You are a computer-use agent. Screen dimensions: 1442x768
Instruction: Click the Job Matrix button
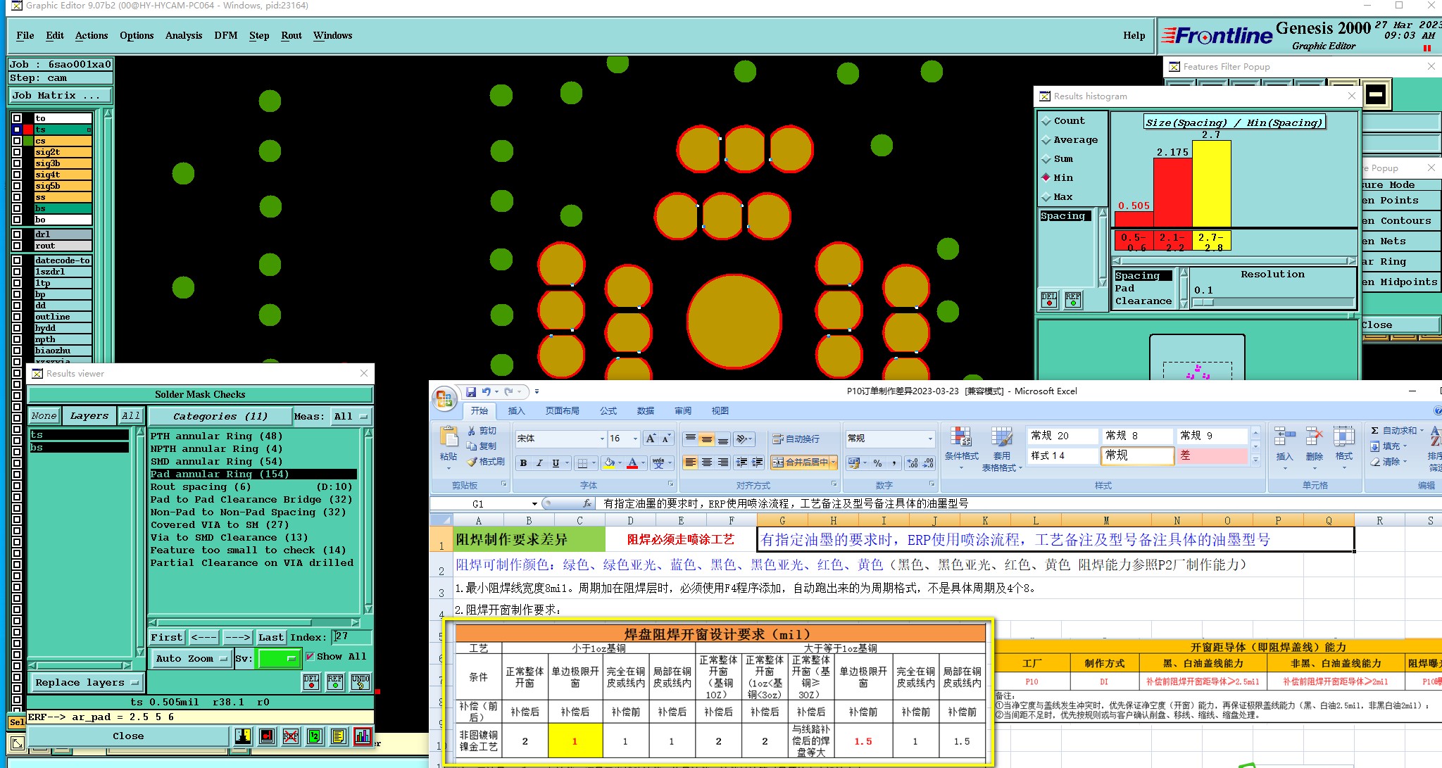coord(59,95)
